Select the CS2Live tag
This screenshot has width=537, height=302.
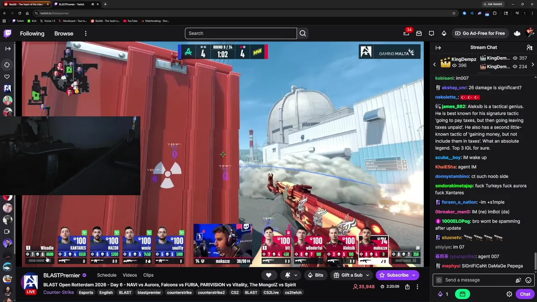(x=271, y=292)
